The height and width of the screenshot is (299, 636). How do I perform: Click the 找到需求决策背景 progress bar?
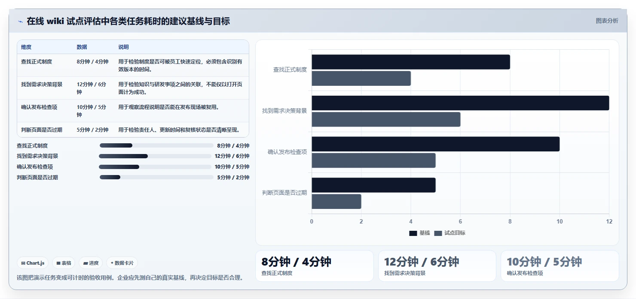point(155,156)
